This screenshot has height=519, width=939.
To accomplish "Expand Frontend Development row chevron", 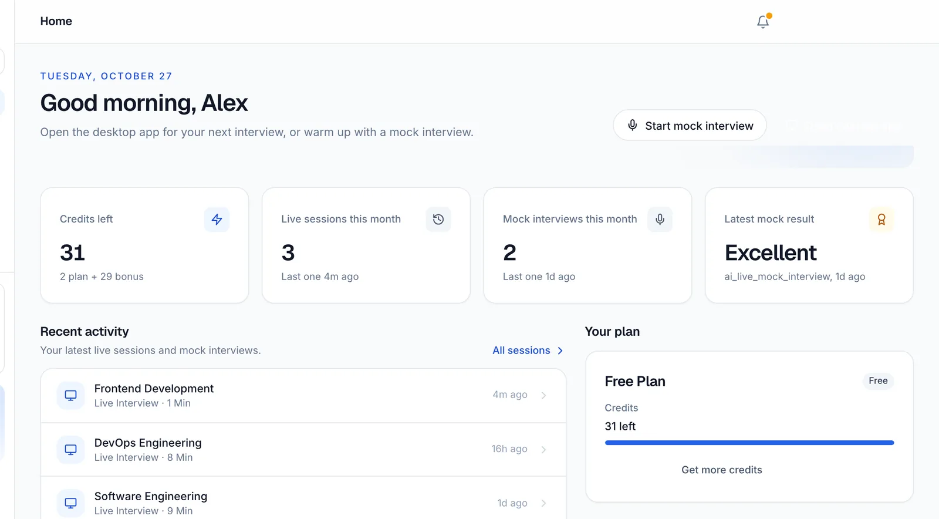I will pyautogui.click(x=543, y=396).
